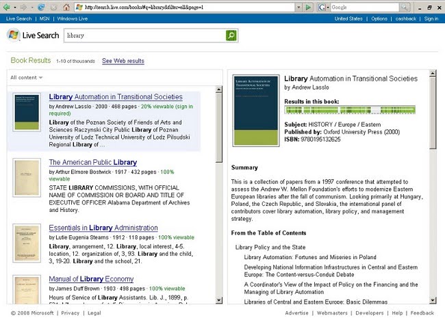Click the Feedback link in the footer
Viewport: 445px width, 333px height.
(x=422, y=313)
